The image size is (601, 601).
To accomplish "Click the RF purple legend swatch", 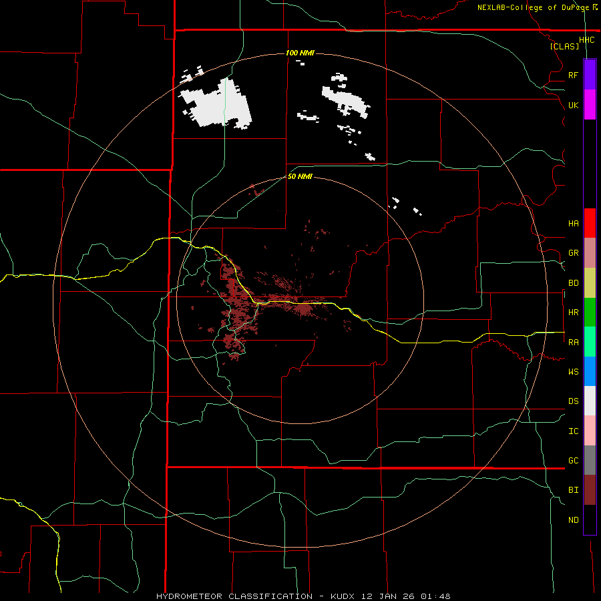I will click(590, 75).
